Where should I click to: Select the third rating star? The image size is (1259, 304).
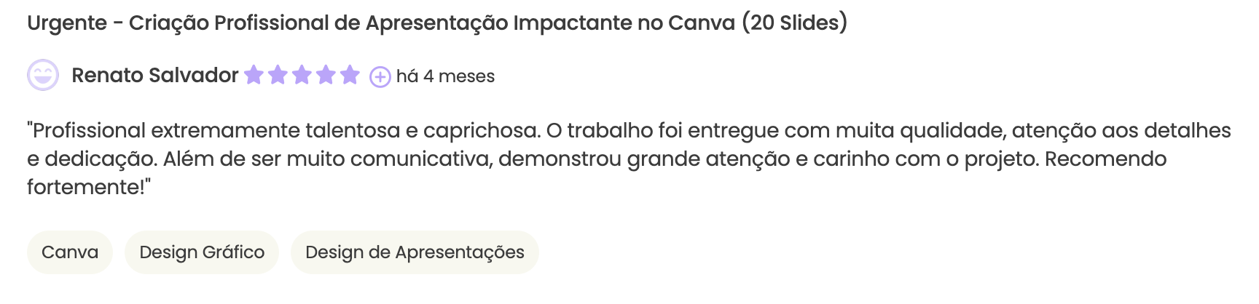click(302, 75)
